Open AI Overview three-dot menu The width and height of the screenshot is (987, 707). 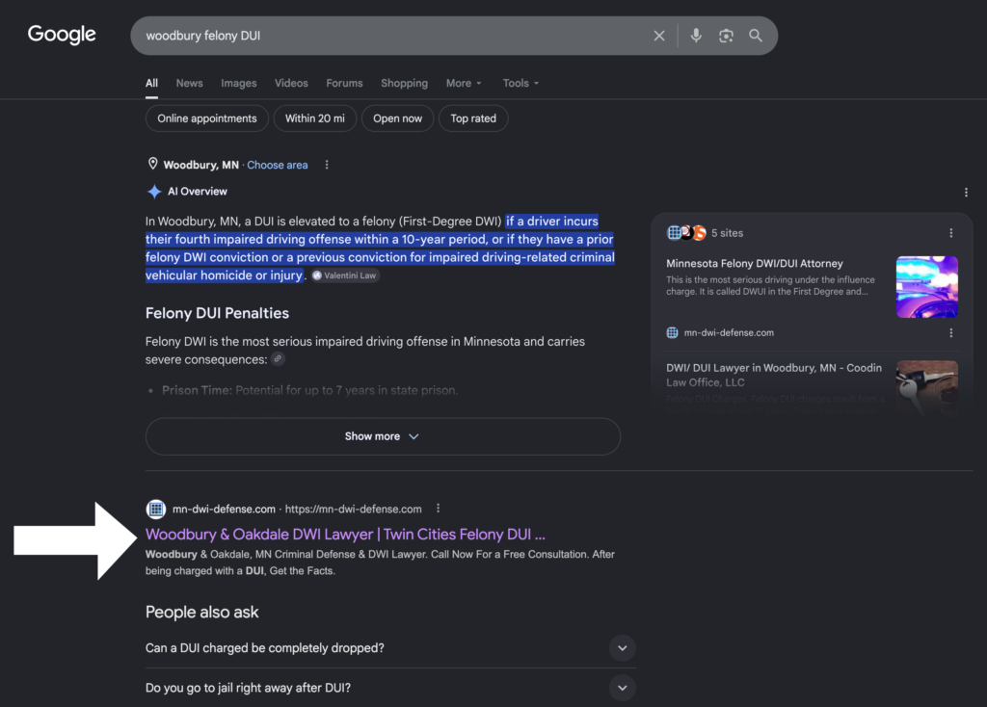point(966,193)
